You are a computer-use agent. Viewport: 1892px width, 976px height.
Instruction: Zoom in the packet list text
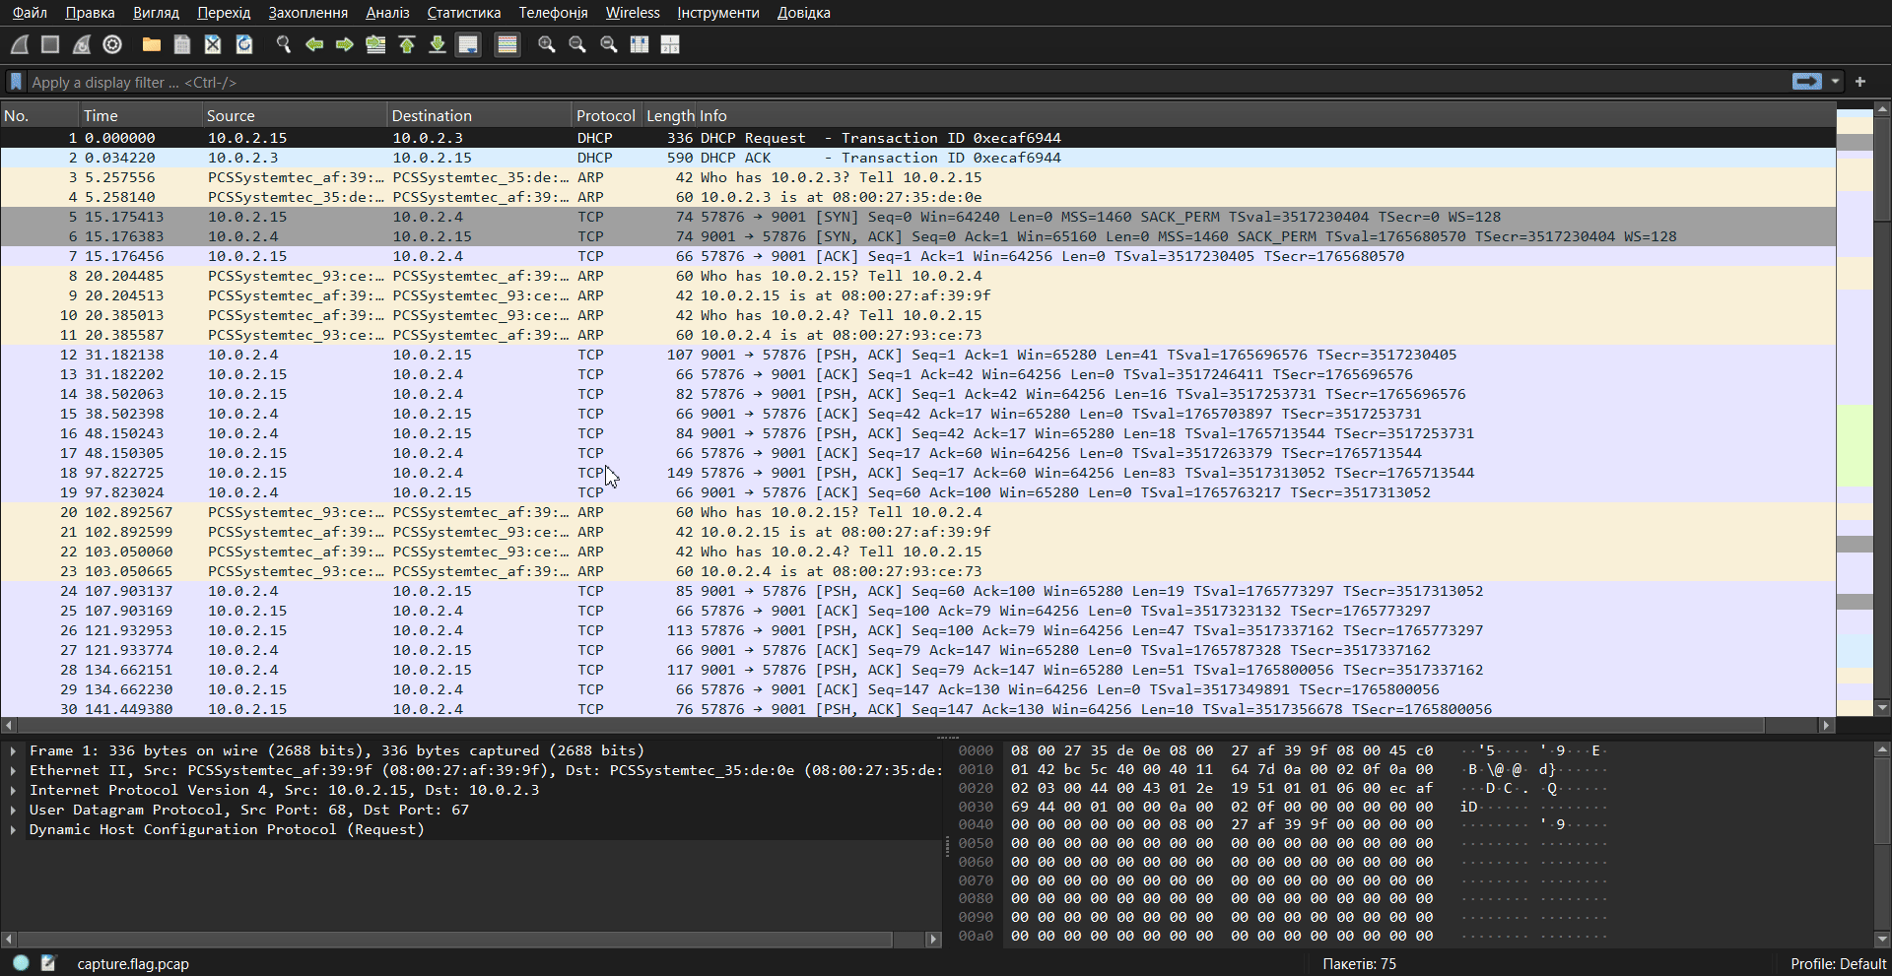click(546, 44)
